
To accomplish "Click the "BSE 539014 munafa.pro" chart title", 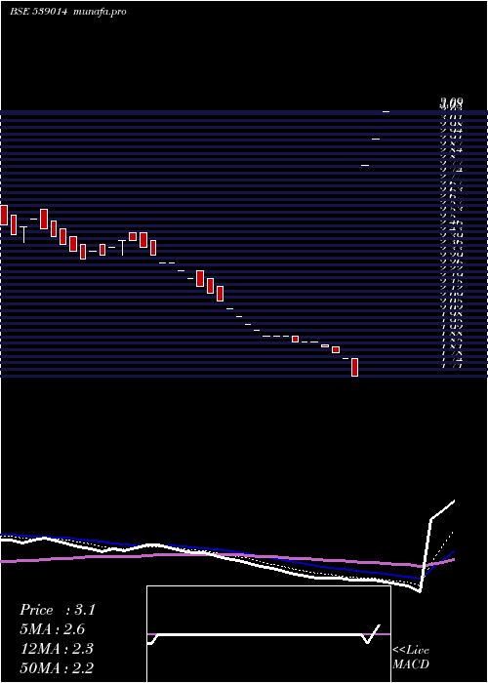I will click(68, 12).
